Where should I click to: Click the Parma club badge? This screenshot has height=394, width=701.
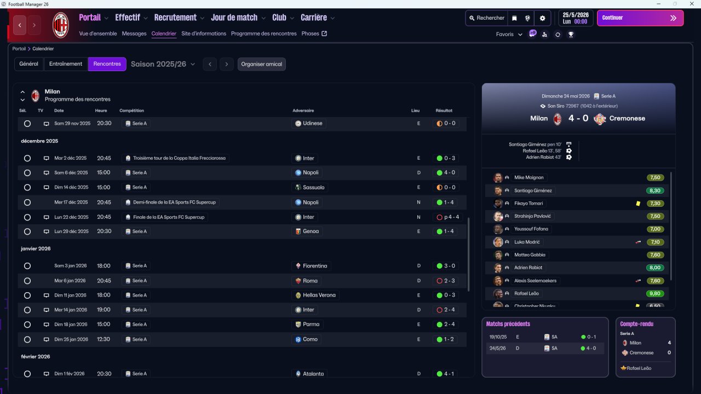(298, 325)
